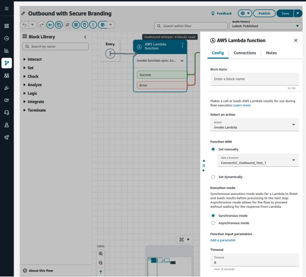This screenshot has width=306, height=277.
Task: Open the headset channels icon in sidebar
Action: tap(7, 113)
